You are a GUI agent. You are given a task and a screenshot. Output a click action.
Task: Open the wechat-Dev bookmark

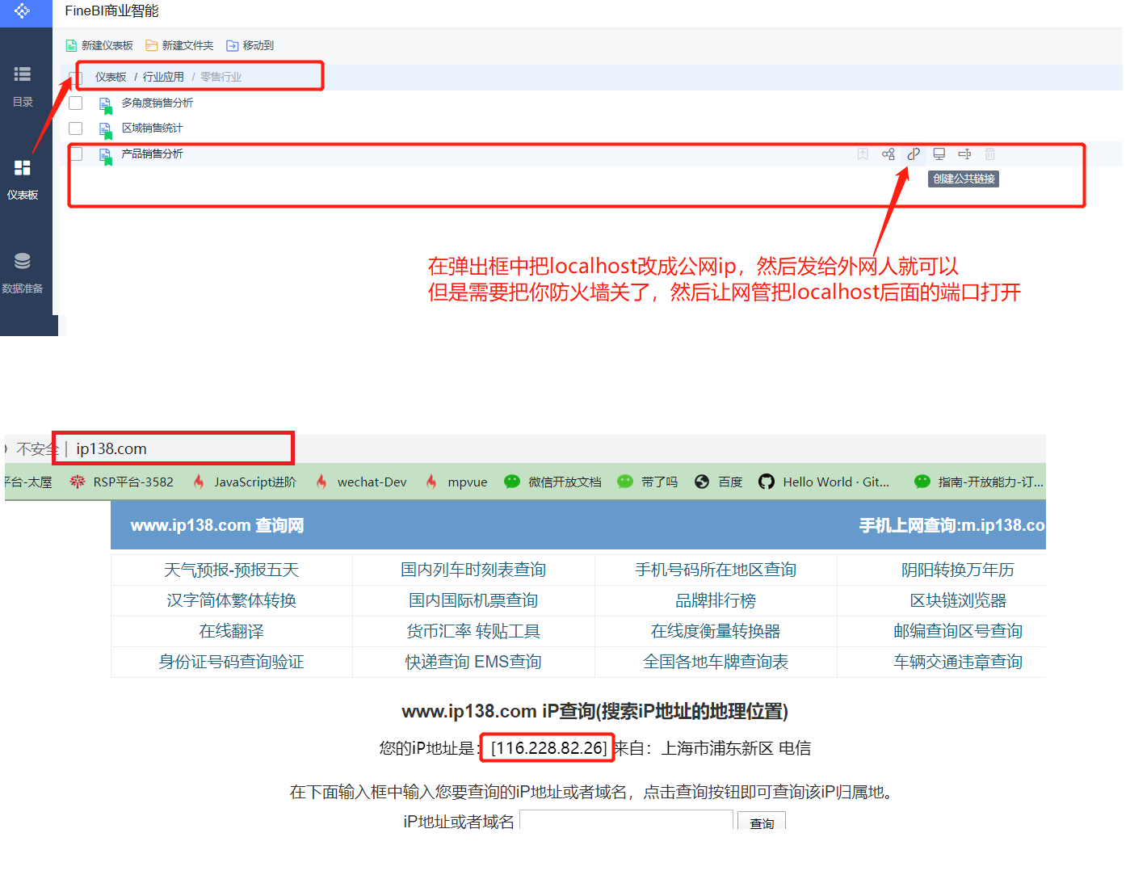coord(361,482)
